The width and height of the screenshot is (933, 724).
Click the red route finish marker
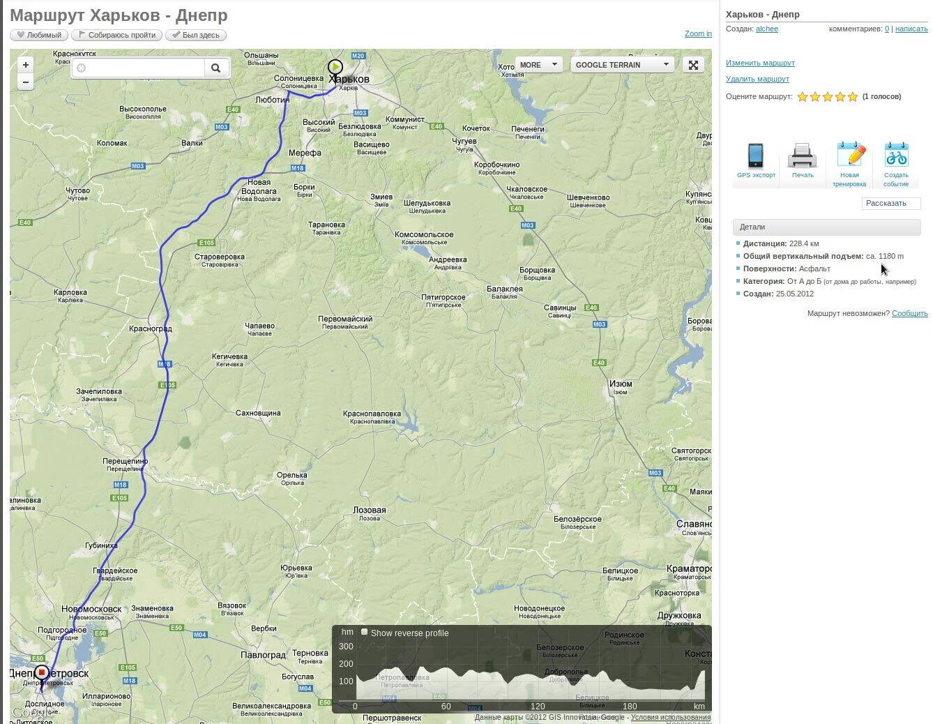42,672
